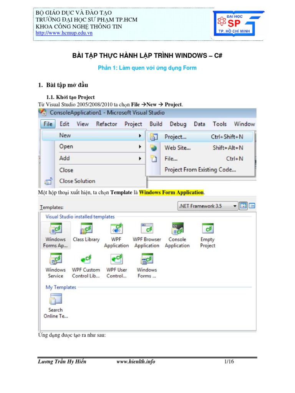The width and height of the screenshot is (295, 393).
Task: Click the page number 1/16
Action: point(229,362)
